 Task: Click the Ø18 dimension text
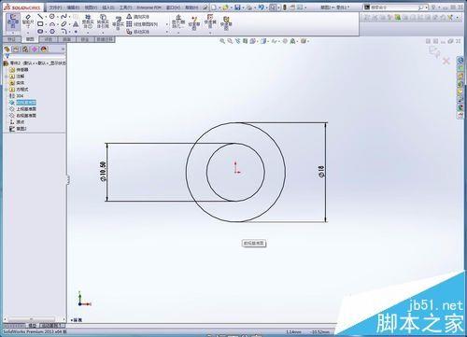[321, 172]
